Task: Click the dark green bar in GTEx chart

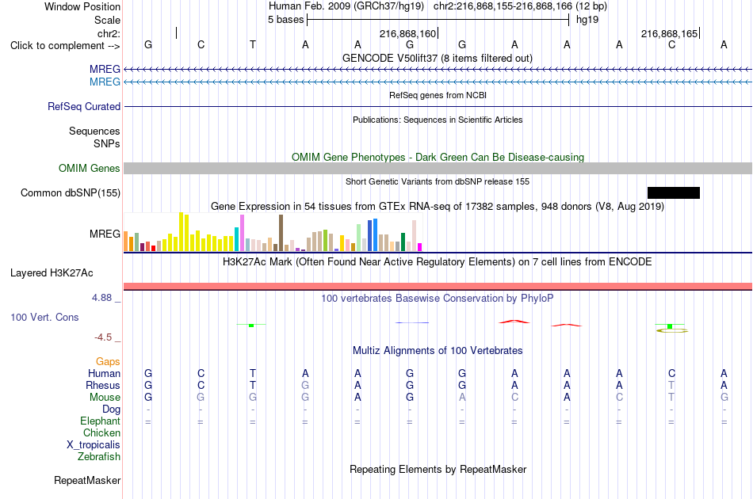Action: pos(403,242)
